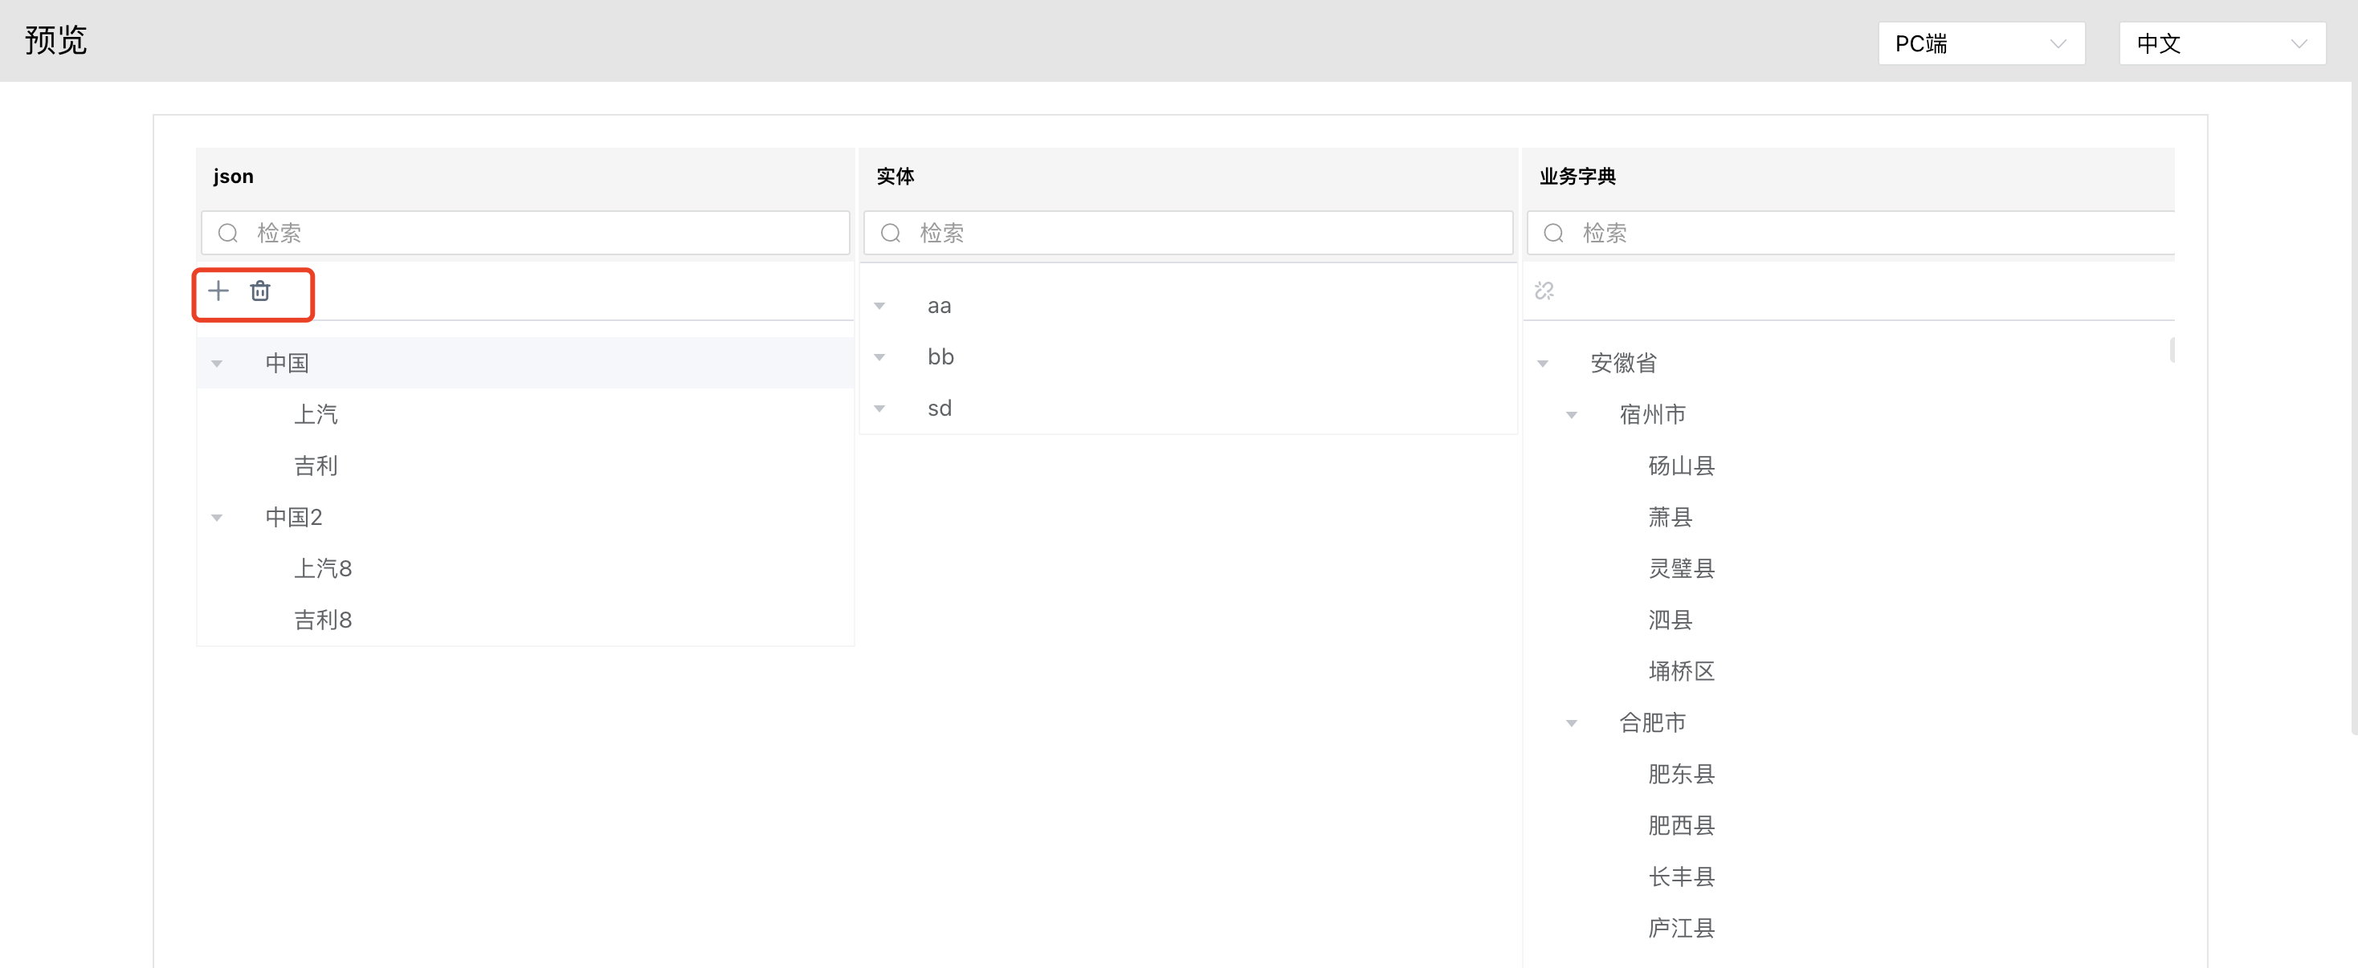Screen dimensions: 2358x968
Task: Click the unlink icon in 业务字典 panel
Action: [1544, 291]
